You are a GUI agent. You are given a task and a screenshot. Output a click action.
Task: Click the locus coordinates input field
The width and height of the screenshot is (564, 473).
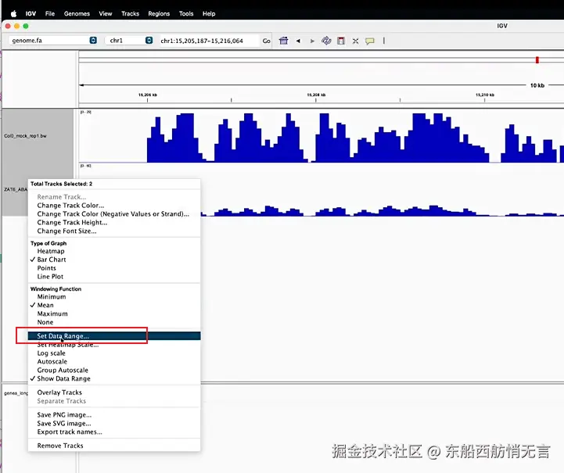(x=209, y=41)
